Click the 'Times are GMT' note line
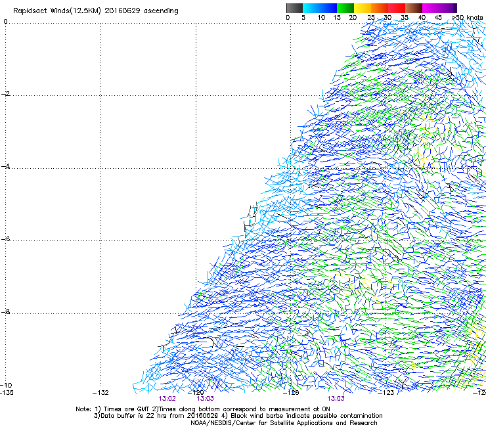The width and height of the screenshot is (486, 427). click(203, 409)
